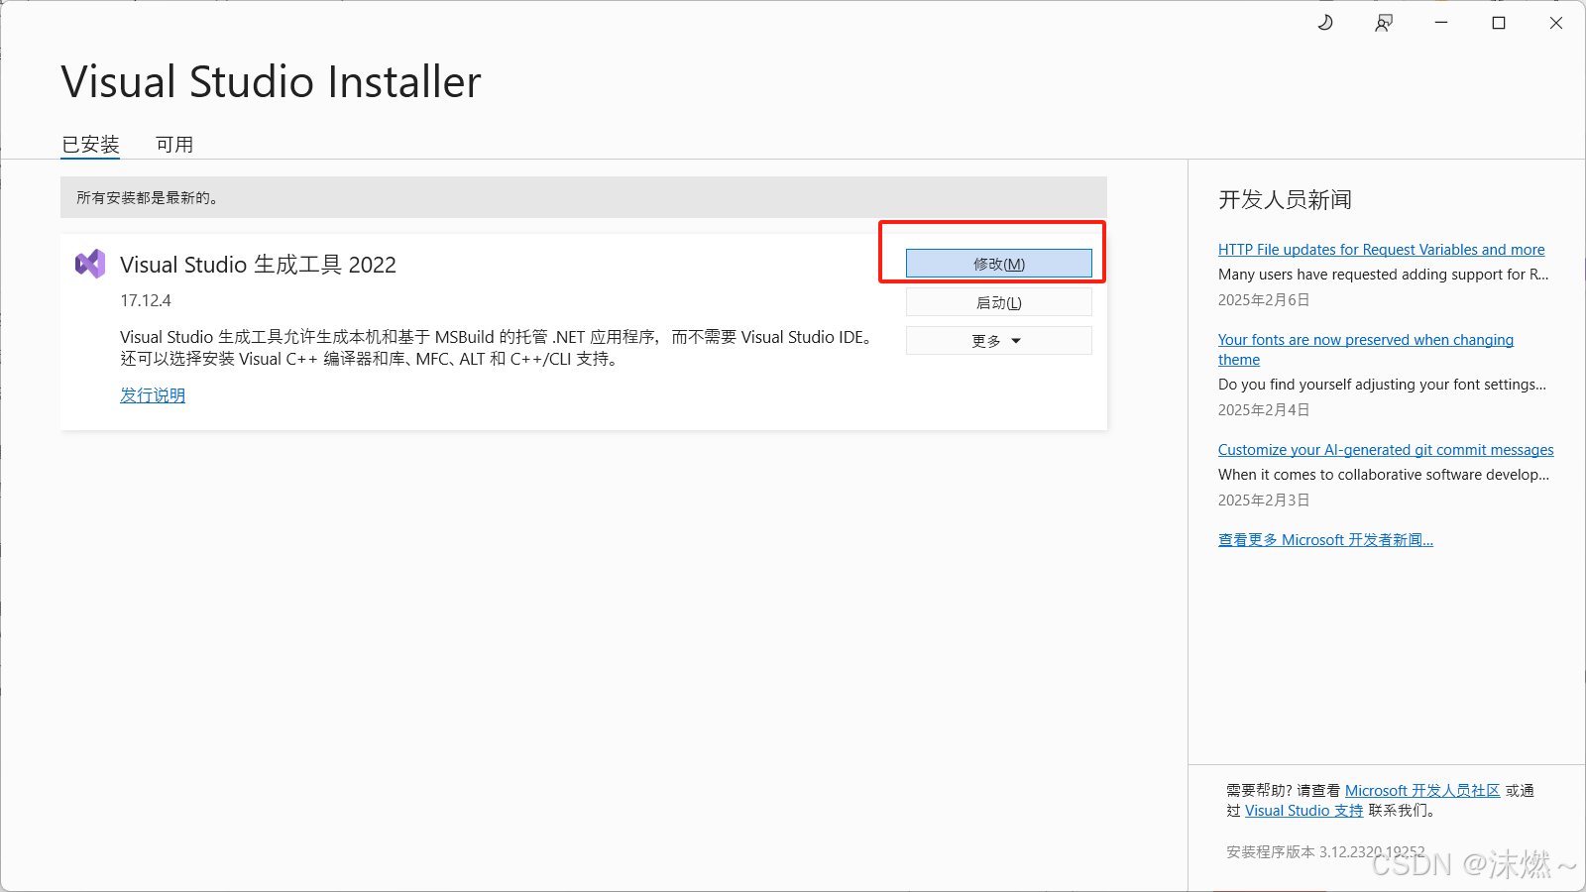Open 查看更多 Microsoft 开发者新闻 link
The image size is (1586, 892).
tap(1325, 540)
